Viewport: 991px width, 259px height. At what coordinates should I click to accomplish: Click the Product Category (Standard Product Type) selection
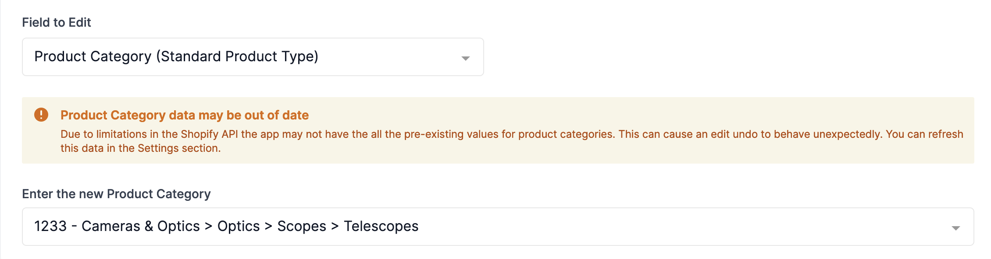[176, 56]
